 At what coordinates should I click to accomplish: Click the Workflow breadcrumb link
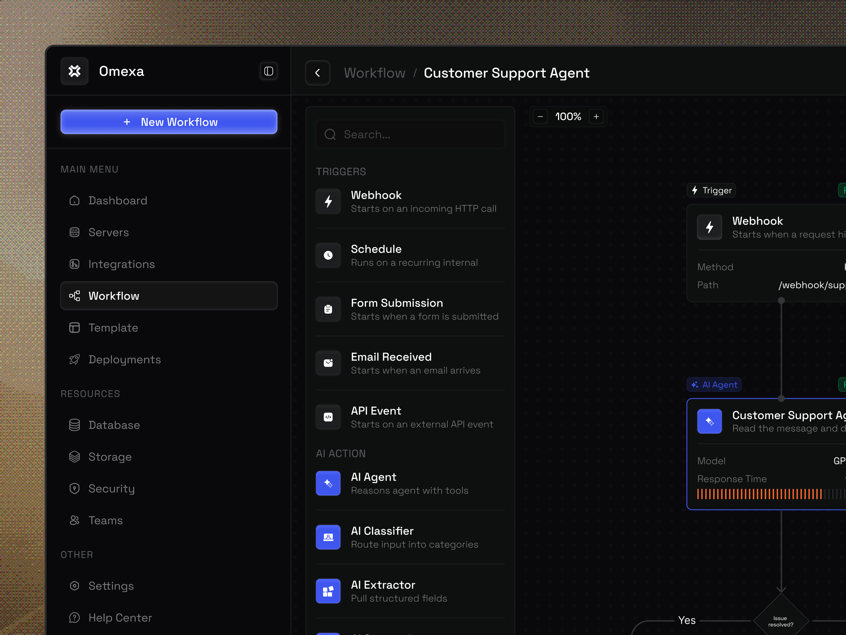pos(374,73)
